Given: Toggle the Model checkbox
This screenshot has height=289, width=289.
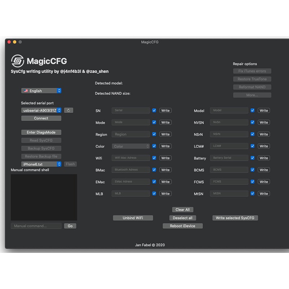Looking at the screenshot, I should click(253, 111).
